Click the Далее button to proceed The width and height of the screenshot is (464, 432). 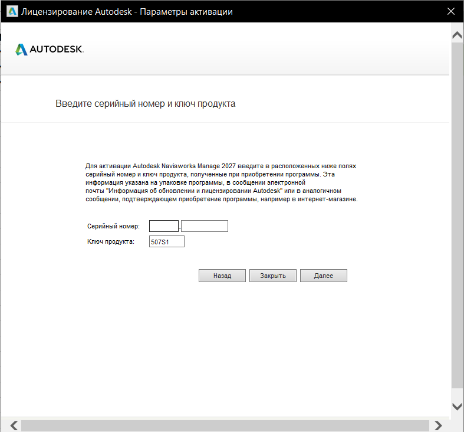(324, 276)
